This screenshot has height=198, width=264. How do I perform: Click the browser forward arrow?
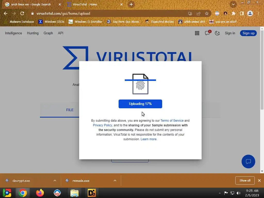[14, 13]
